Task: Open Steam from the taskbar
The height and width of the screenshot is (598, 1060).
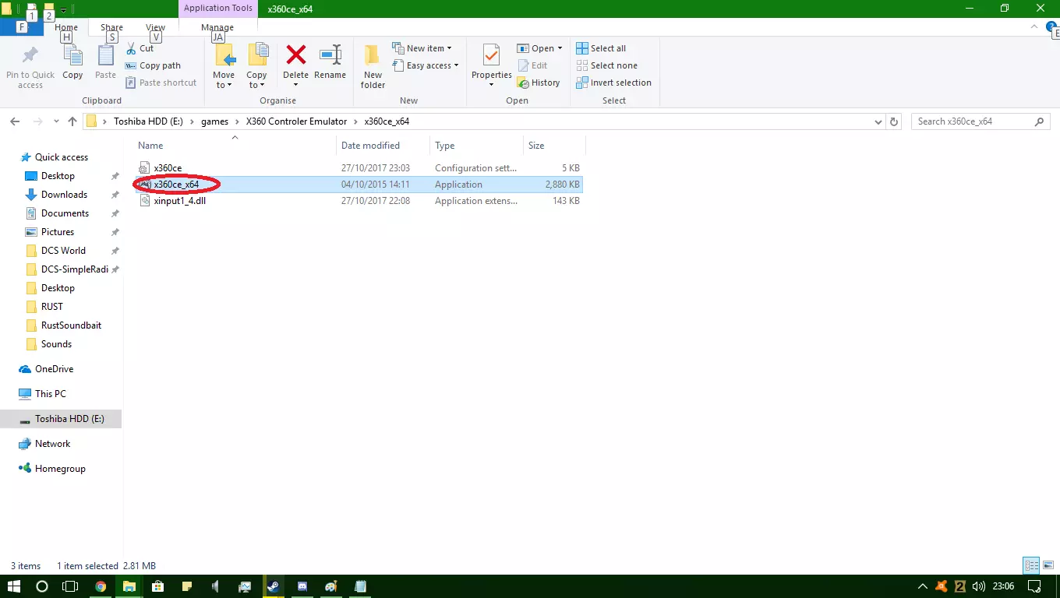Action: pyautogui.click(x=273, y=586)
